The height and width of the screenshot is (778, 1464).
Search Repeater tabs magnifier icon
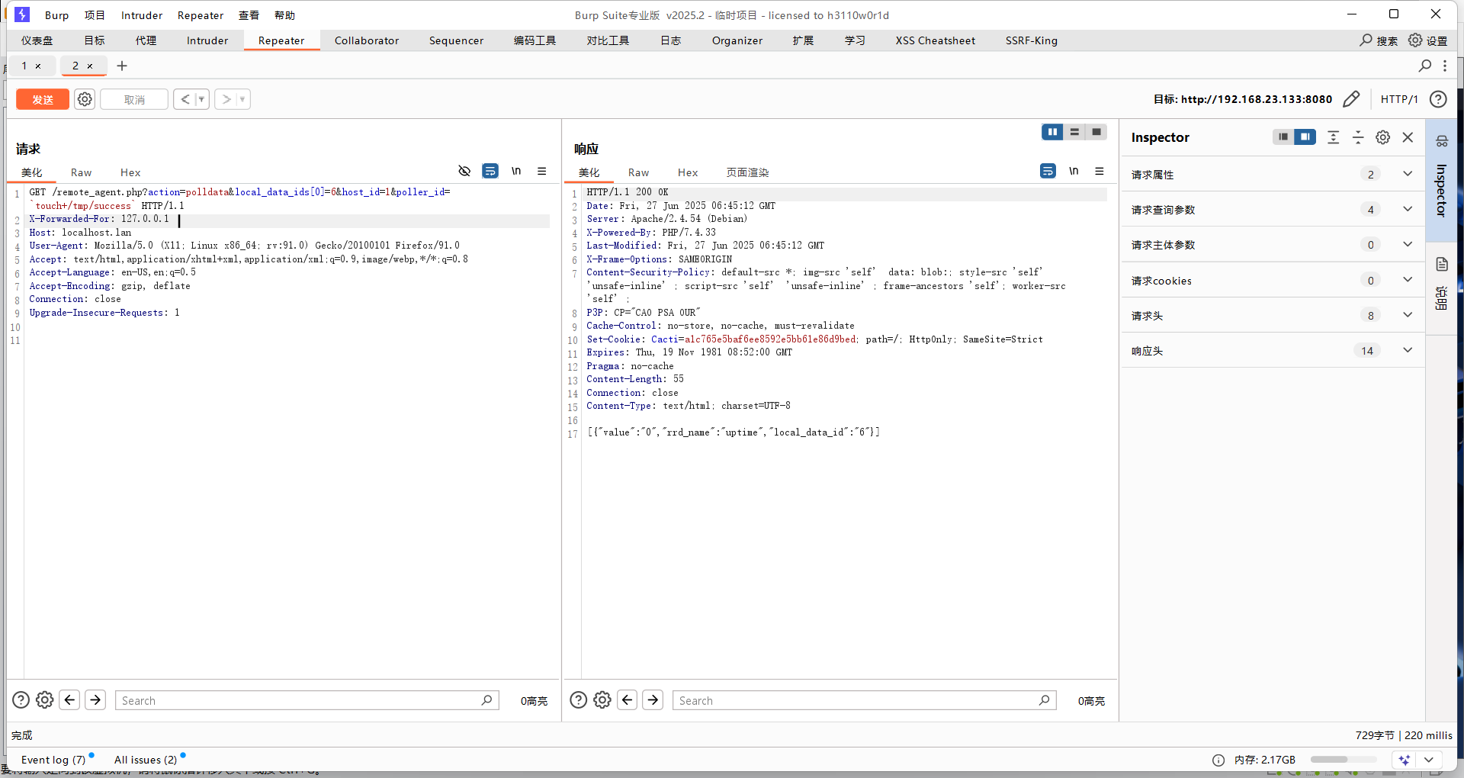coord(1424,66)
